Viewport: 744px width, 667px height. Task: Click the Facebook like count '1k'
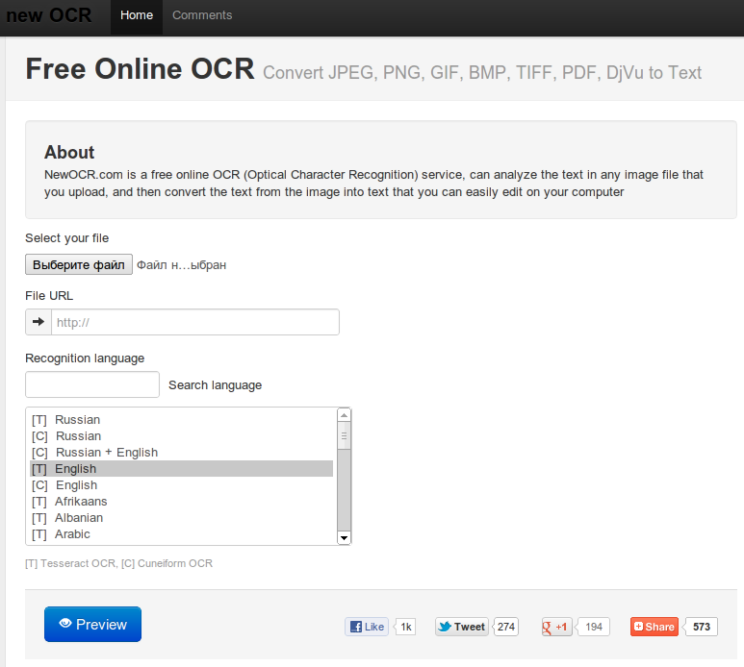pos(406,627)
